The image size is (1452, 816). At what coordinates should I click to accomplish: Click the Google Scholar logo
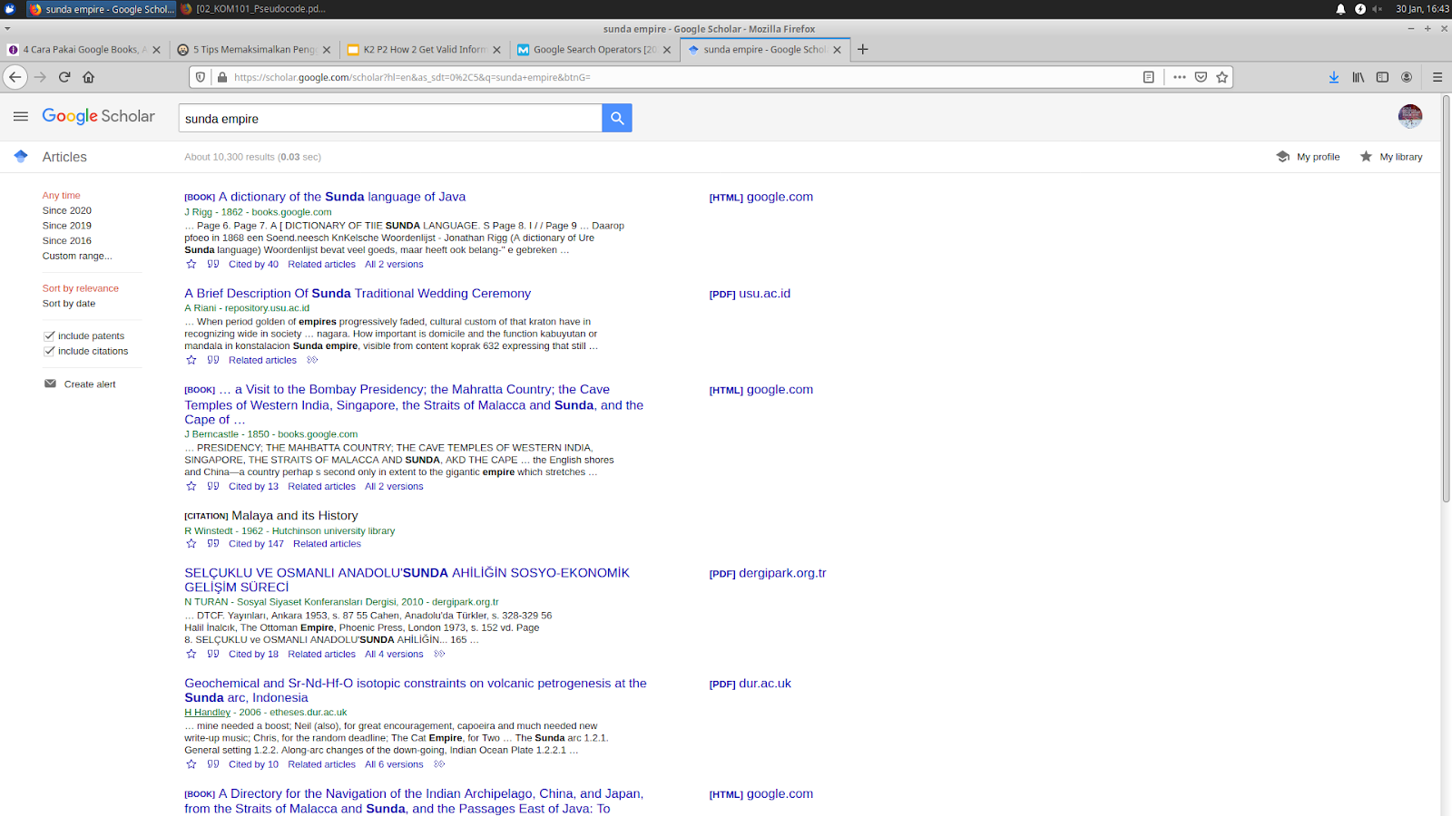pos(99,116)
